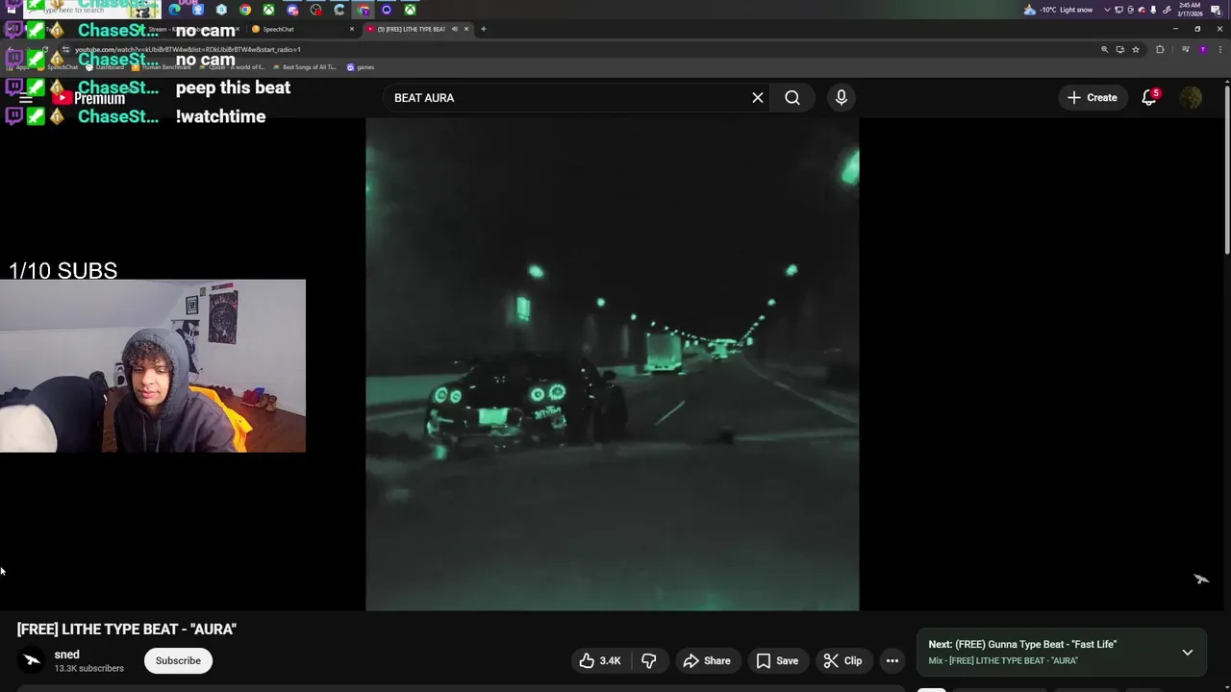The image size is (1231, 692).
Task: Start voice search with the microphone icon
Action: 842,97
